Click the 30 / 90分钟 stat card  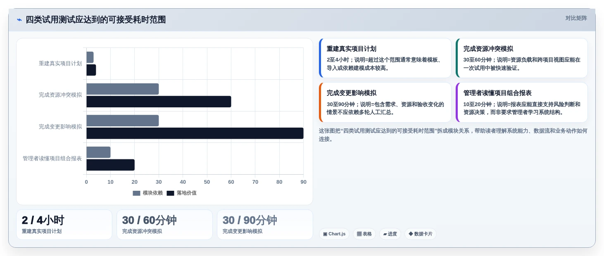(x=265, y=225)
